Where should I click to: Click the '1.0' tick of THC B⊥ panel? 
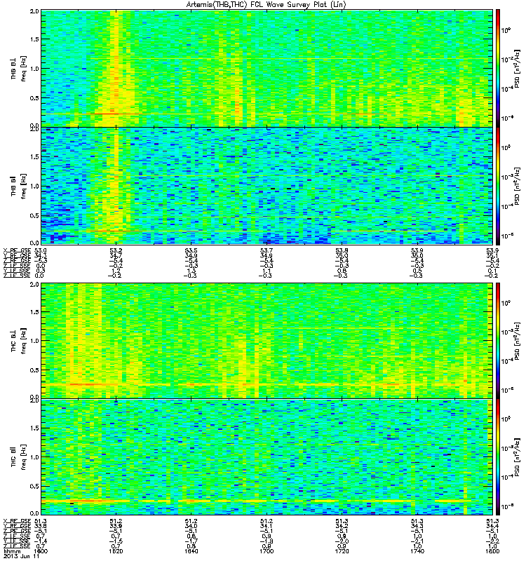tap(34, 341)
